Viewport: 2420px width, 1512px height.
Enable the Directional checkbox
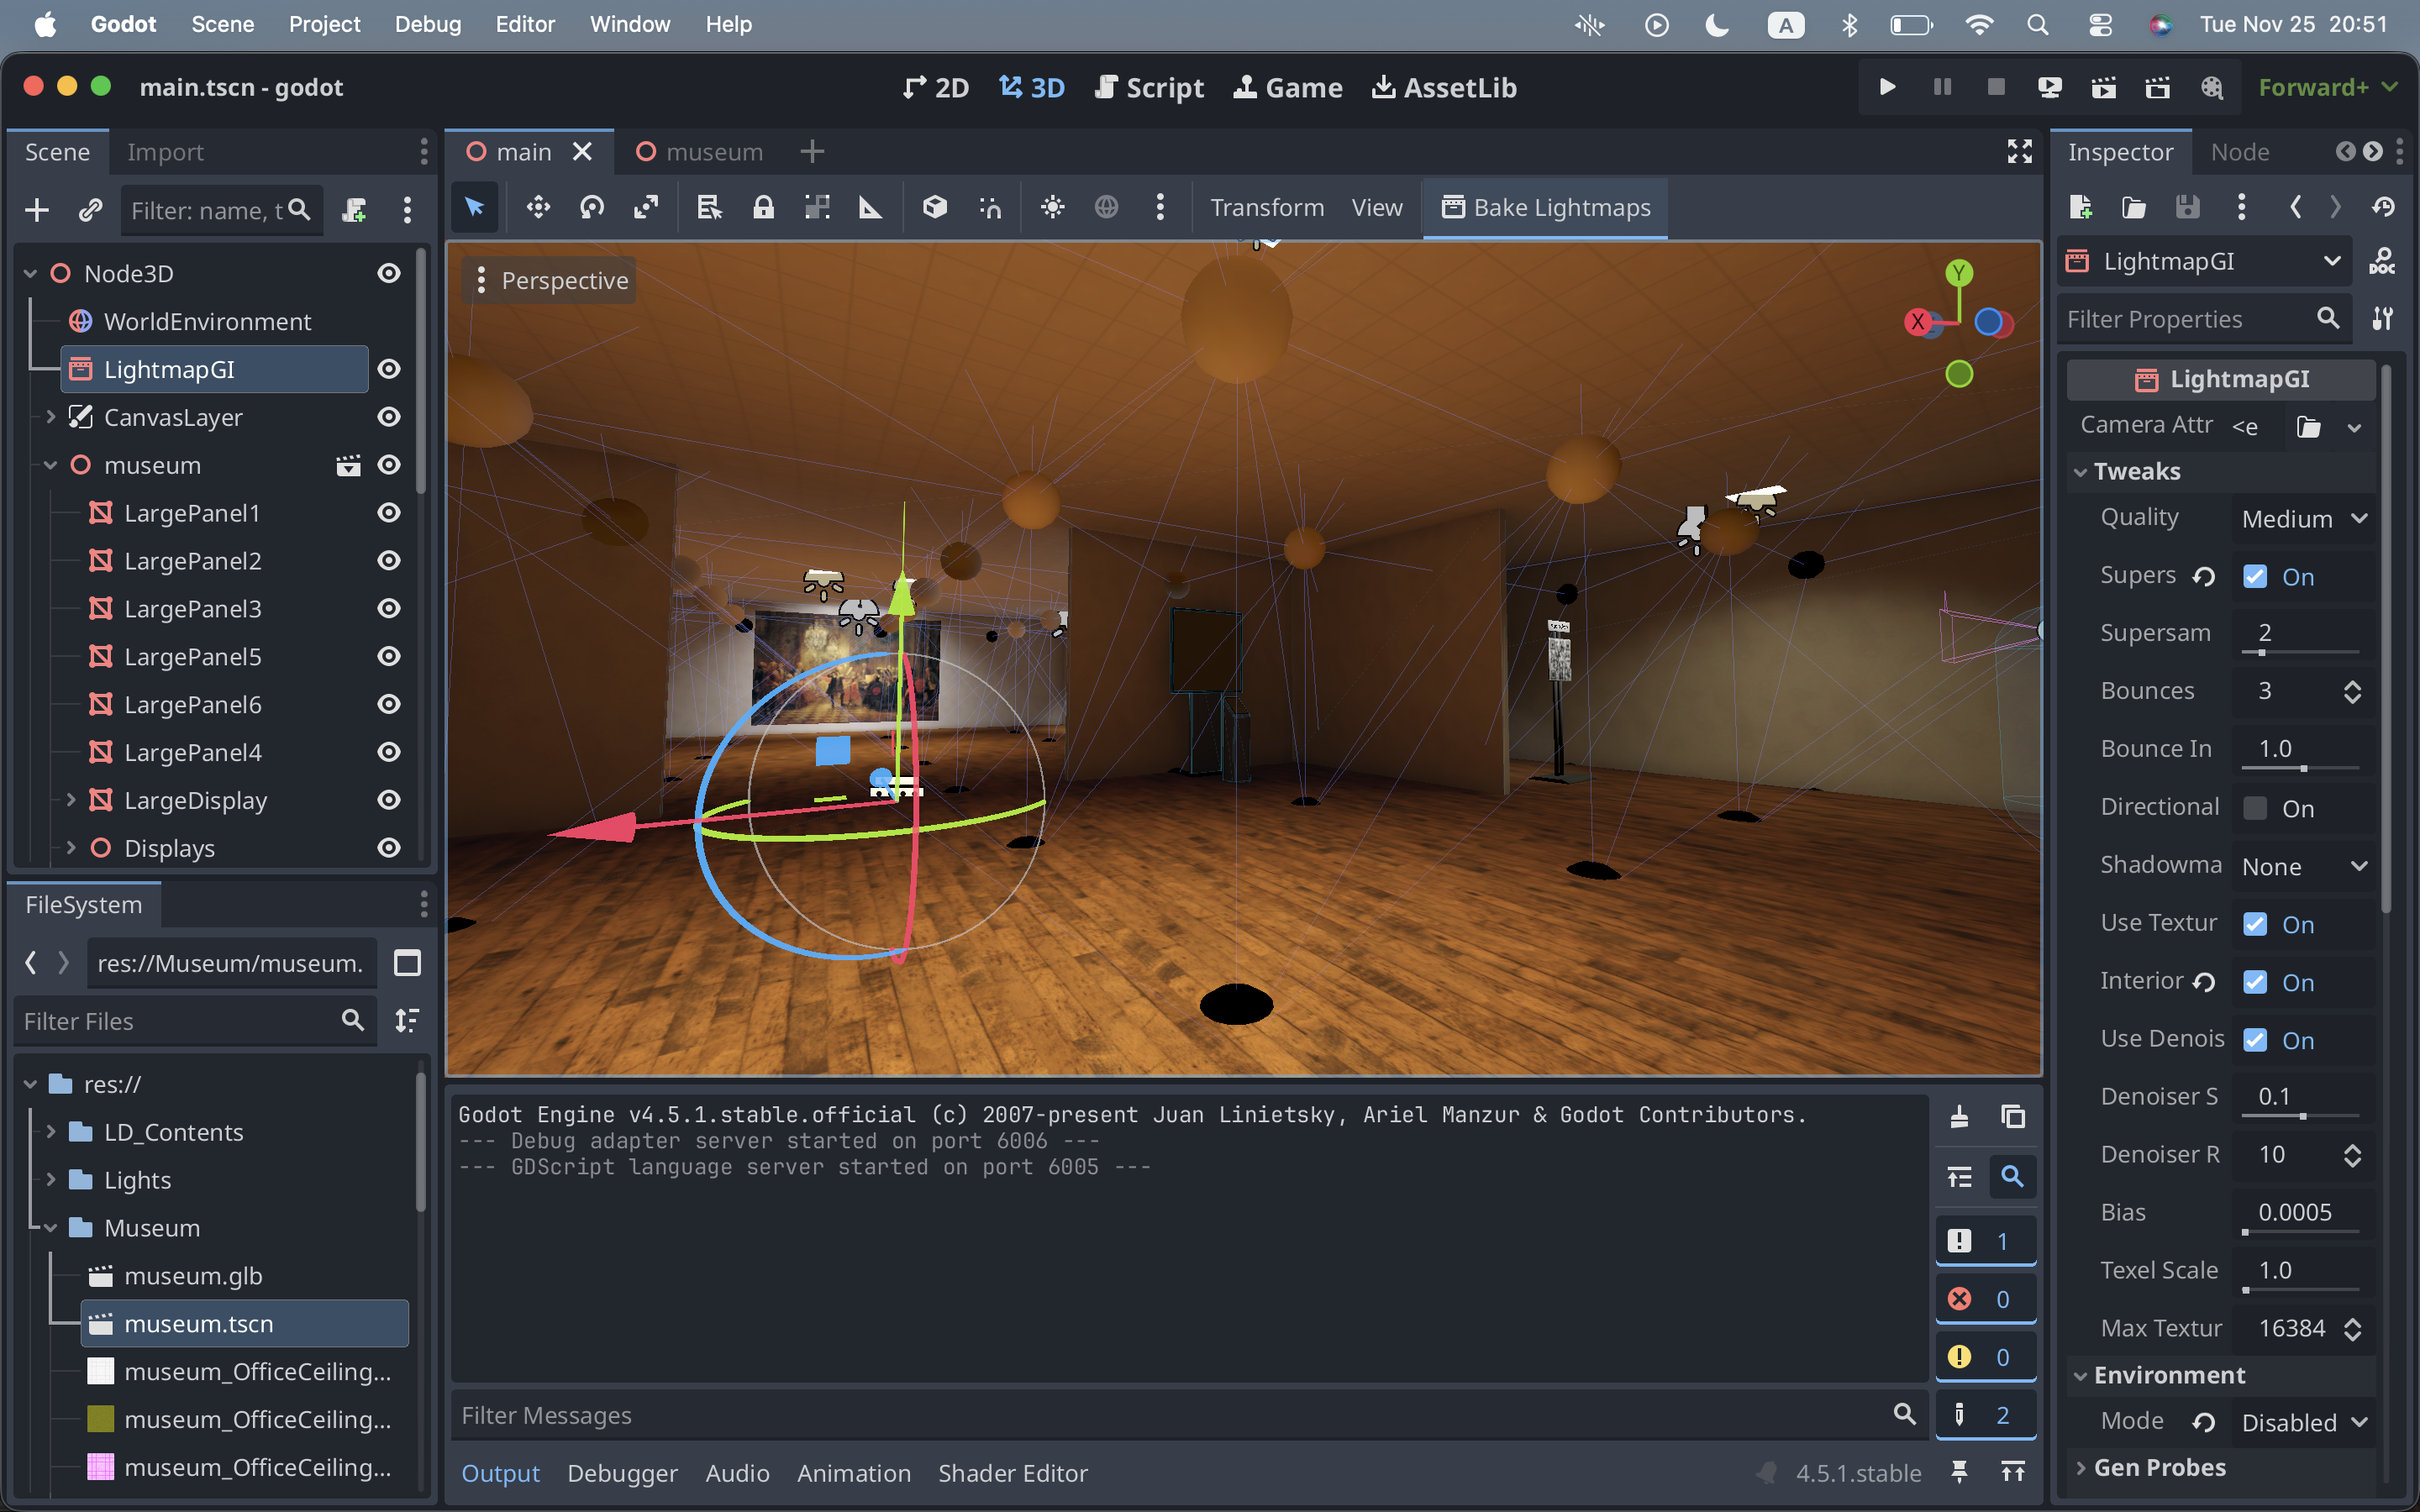(x=2255, y=808)
